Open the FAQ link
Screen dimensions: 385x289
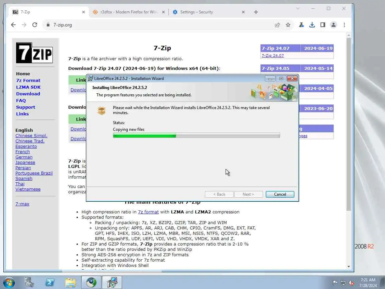pos(21,100)
